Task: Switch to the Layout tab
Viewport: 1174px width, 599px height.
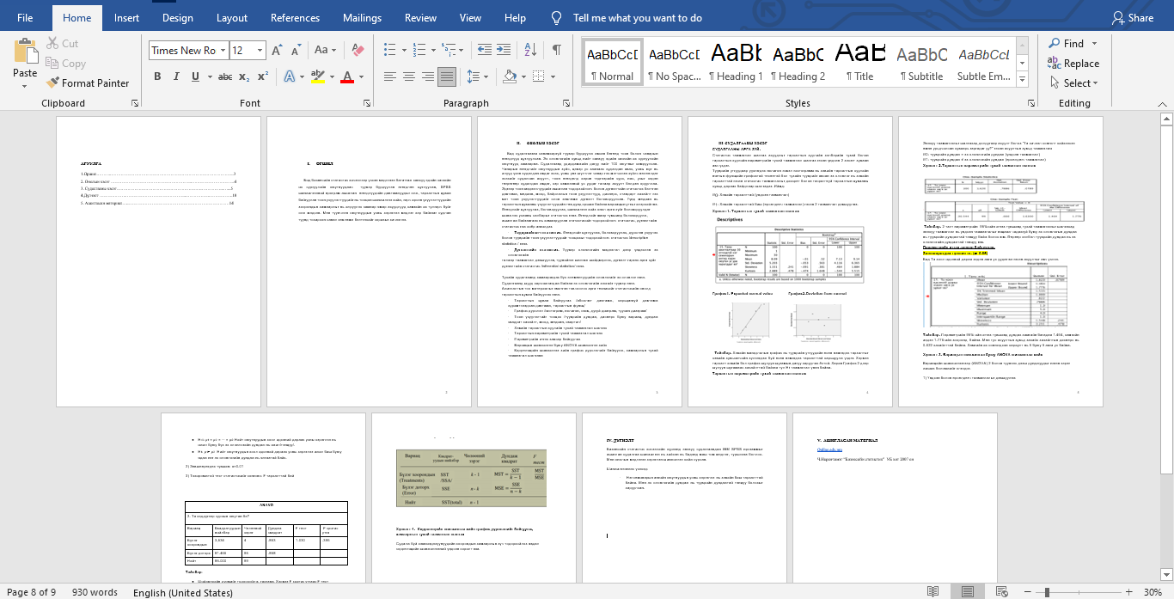Action: 232,17
